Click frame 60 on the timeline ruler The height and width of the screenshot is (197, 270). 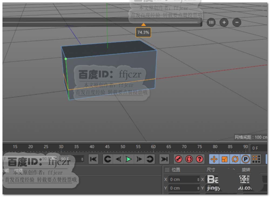tap(153, 147)
